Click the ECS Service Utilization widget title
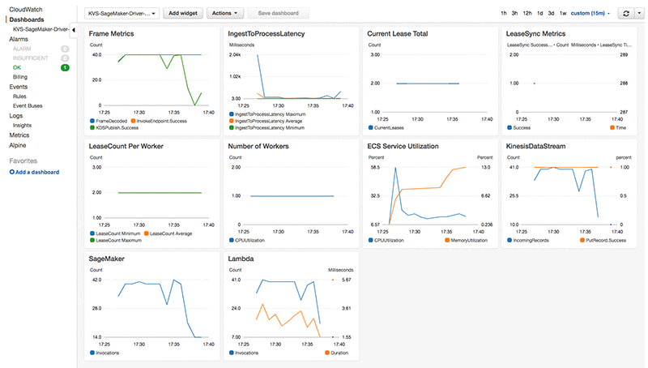648x368 pixels. 403,147
